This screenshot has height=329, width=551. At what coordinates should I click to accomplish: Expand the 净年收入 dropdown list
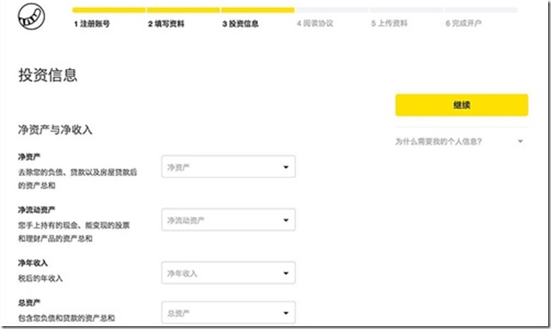point(228,273)
